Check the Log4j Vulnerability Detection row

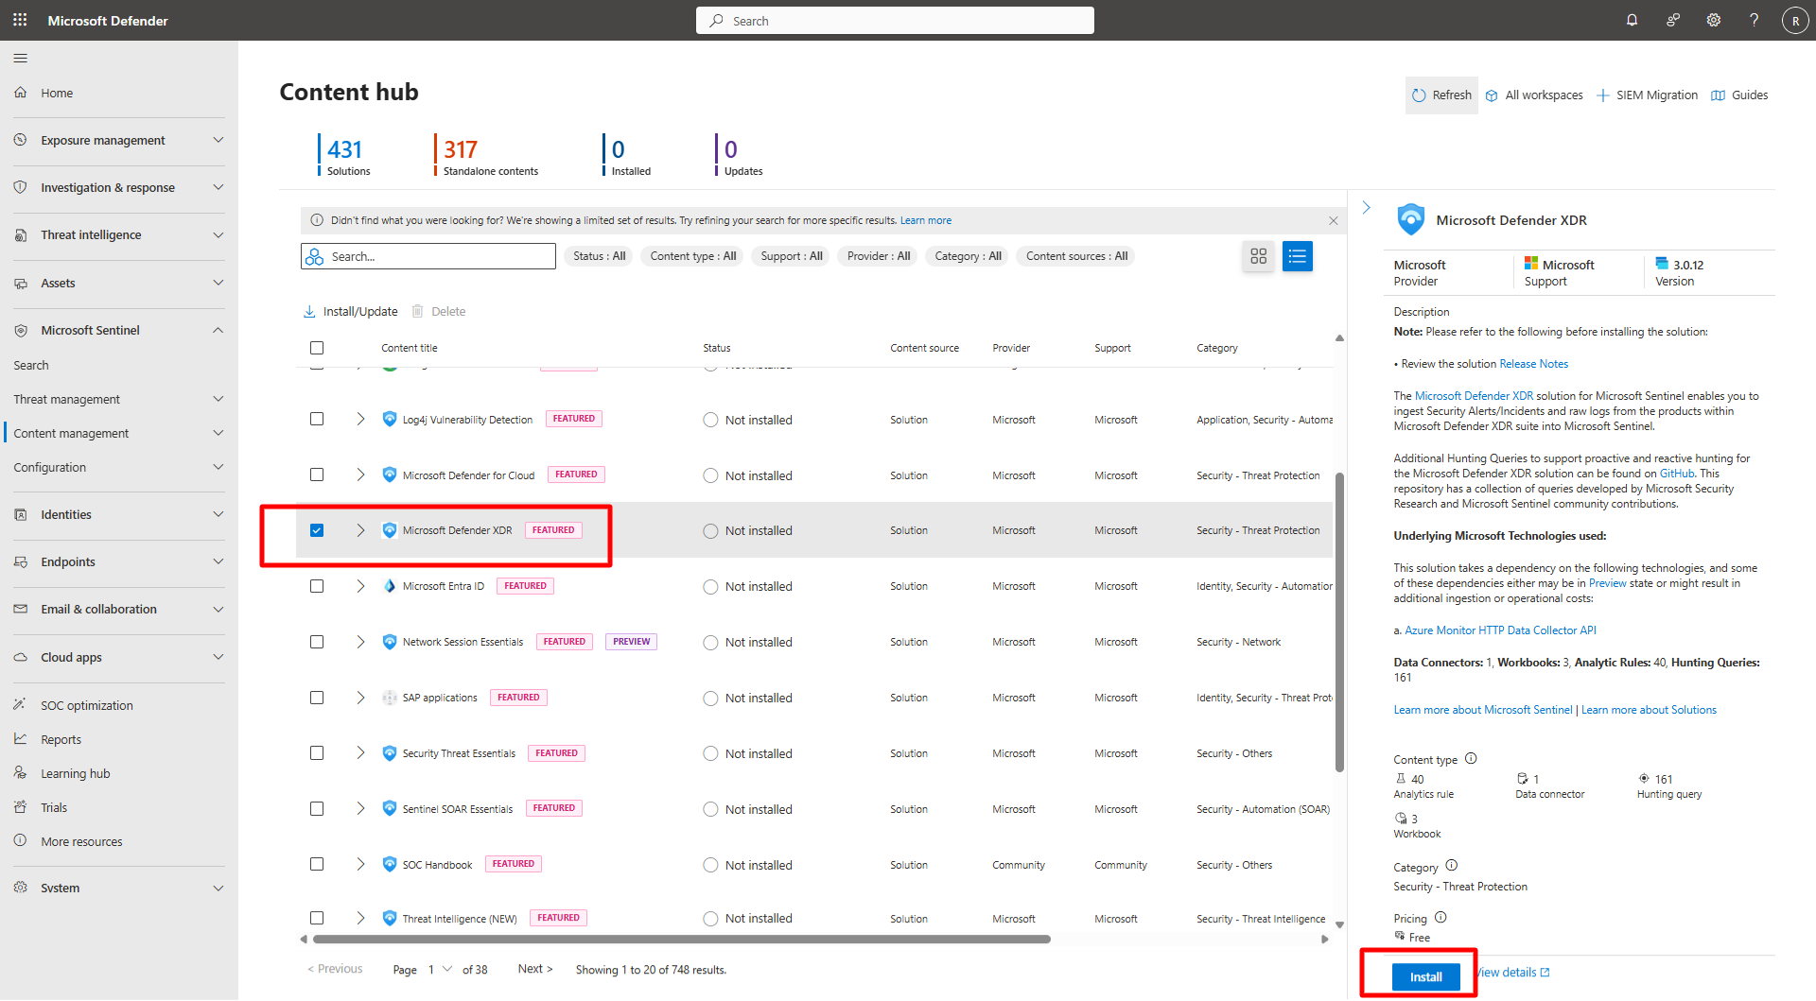(x=317, y=420)
